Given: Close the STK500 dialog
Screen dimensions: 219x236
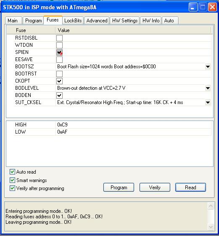Looking at the screenshot, I should coord(212,7).
